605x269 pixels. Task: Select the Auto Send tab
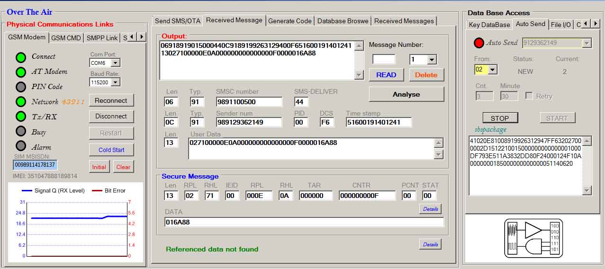(530, 24)
